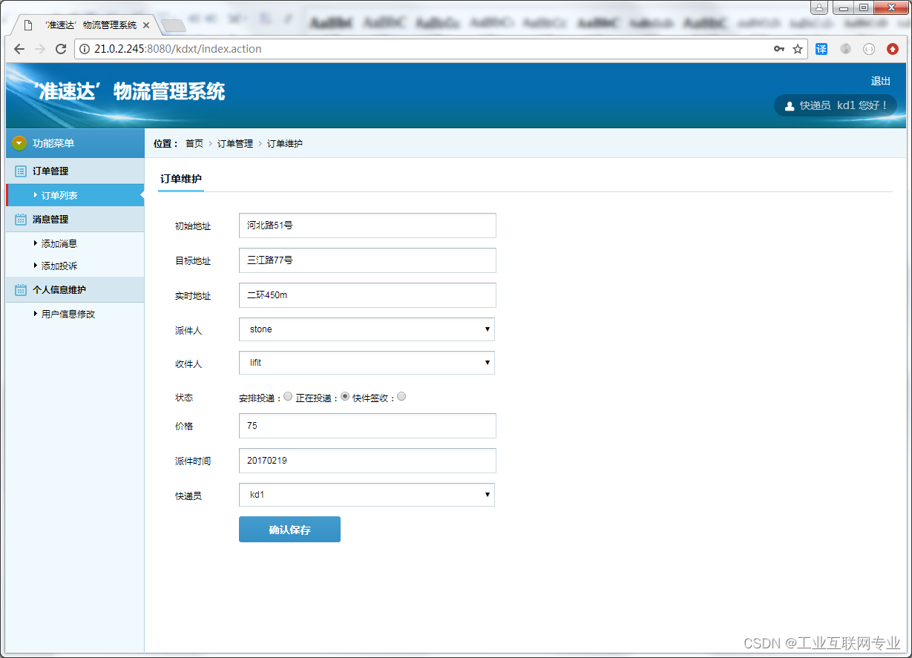The image size is (912, 658).
Task: Open 添加投诉 in the sidebar
Action: pos(59,266)
